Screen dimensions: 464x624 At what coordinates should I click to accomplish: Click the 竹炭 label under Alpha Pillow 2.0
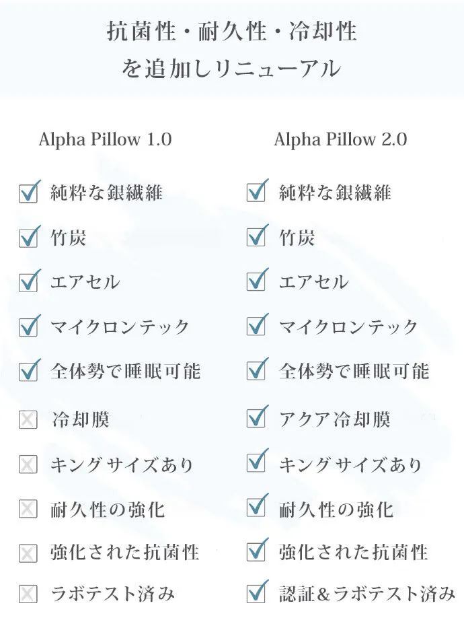(297, 238)
